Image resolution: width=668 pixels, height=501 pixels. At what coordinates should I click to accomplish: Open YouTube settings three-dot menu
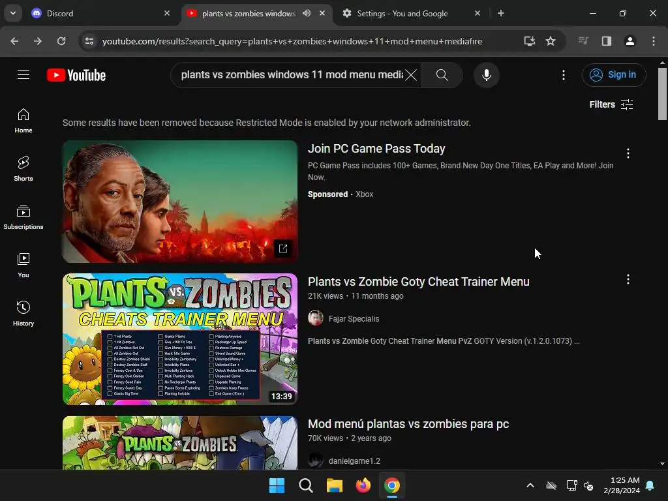pos(564,76)
